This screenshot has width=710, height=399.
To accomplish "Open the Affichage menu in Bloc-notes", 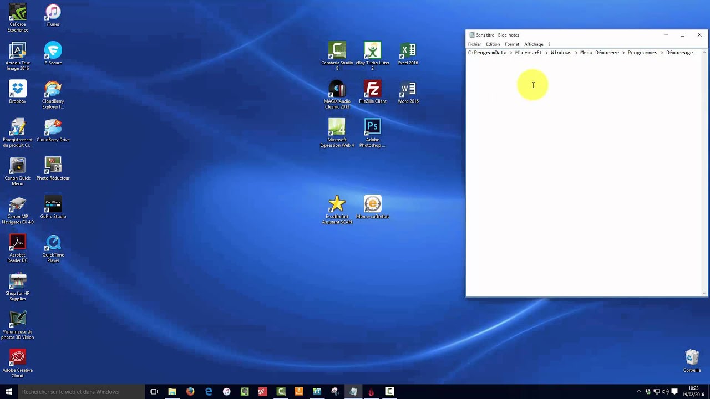I will [534, 44].
